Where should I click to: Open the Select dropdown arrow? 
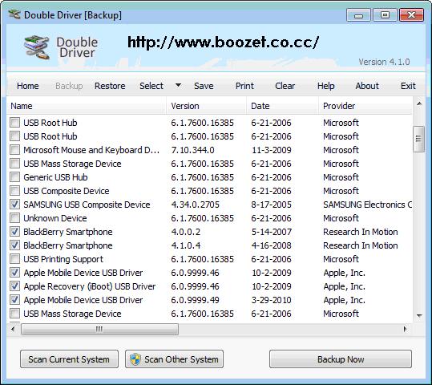[178, 85]
